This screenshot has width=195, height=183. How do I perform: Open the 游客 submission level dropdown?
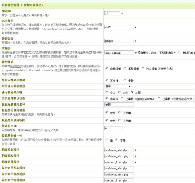pyautogui.click(x=117, y=86)
